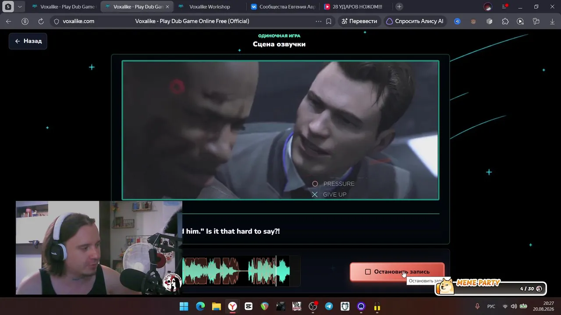Image resolution: width=561 pixels, height=315 pixels.
Task: Open the browser profile avatar
Action: (x=488, y=7)
